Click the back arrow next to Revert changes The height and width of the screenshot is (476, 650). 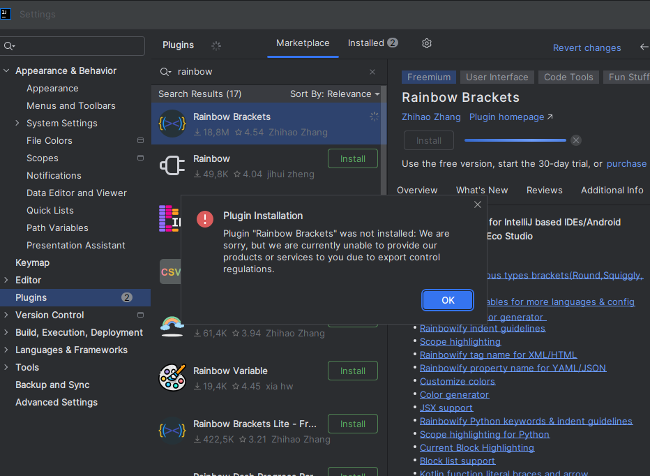pyautogui.click(x=644, y=47)
